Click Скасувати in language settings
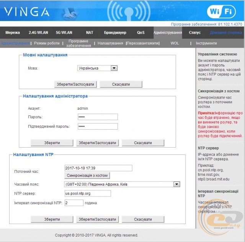 coord(121,84)
